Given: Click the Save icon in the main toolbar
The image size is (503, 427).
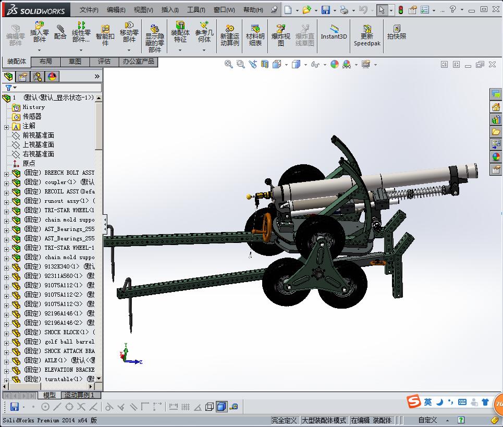Looking at the screenshot, I should point(326,10).
